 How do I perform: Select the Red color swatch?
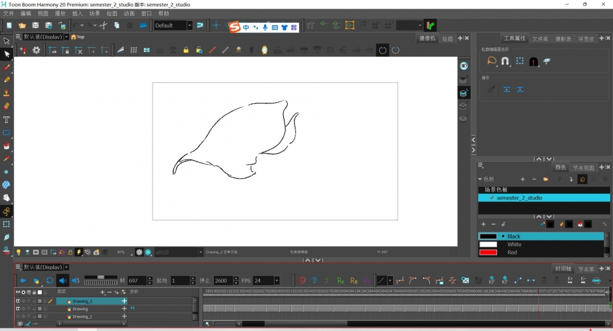tap(488, 252)
